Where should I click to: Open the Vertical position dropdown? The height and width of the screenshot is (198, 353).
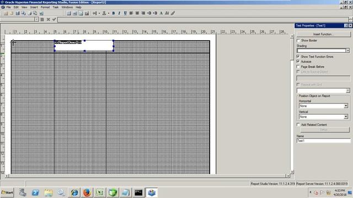click(x=346, y=117)
